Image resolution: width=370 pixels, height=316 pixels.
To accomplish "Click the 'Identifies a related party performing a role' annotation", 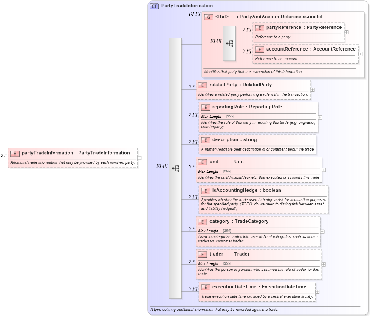I will pos(253,94).
